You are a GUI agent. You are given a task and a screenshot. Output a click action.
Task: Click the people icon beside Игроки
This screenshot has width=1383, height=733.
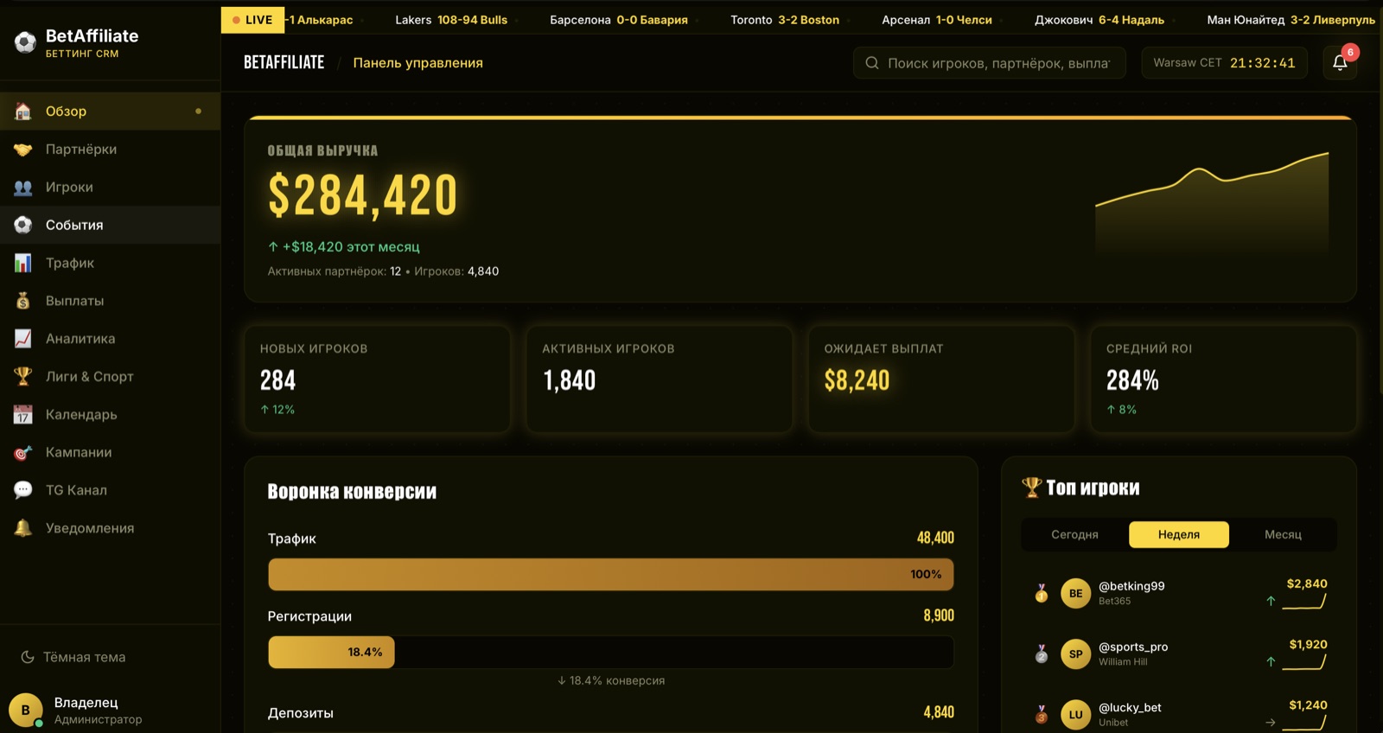(x=23, y=187)
